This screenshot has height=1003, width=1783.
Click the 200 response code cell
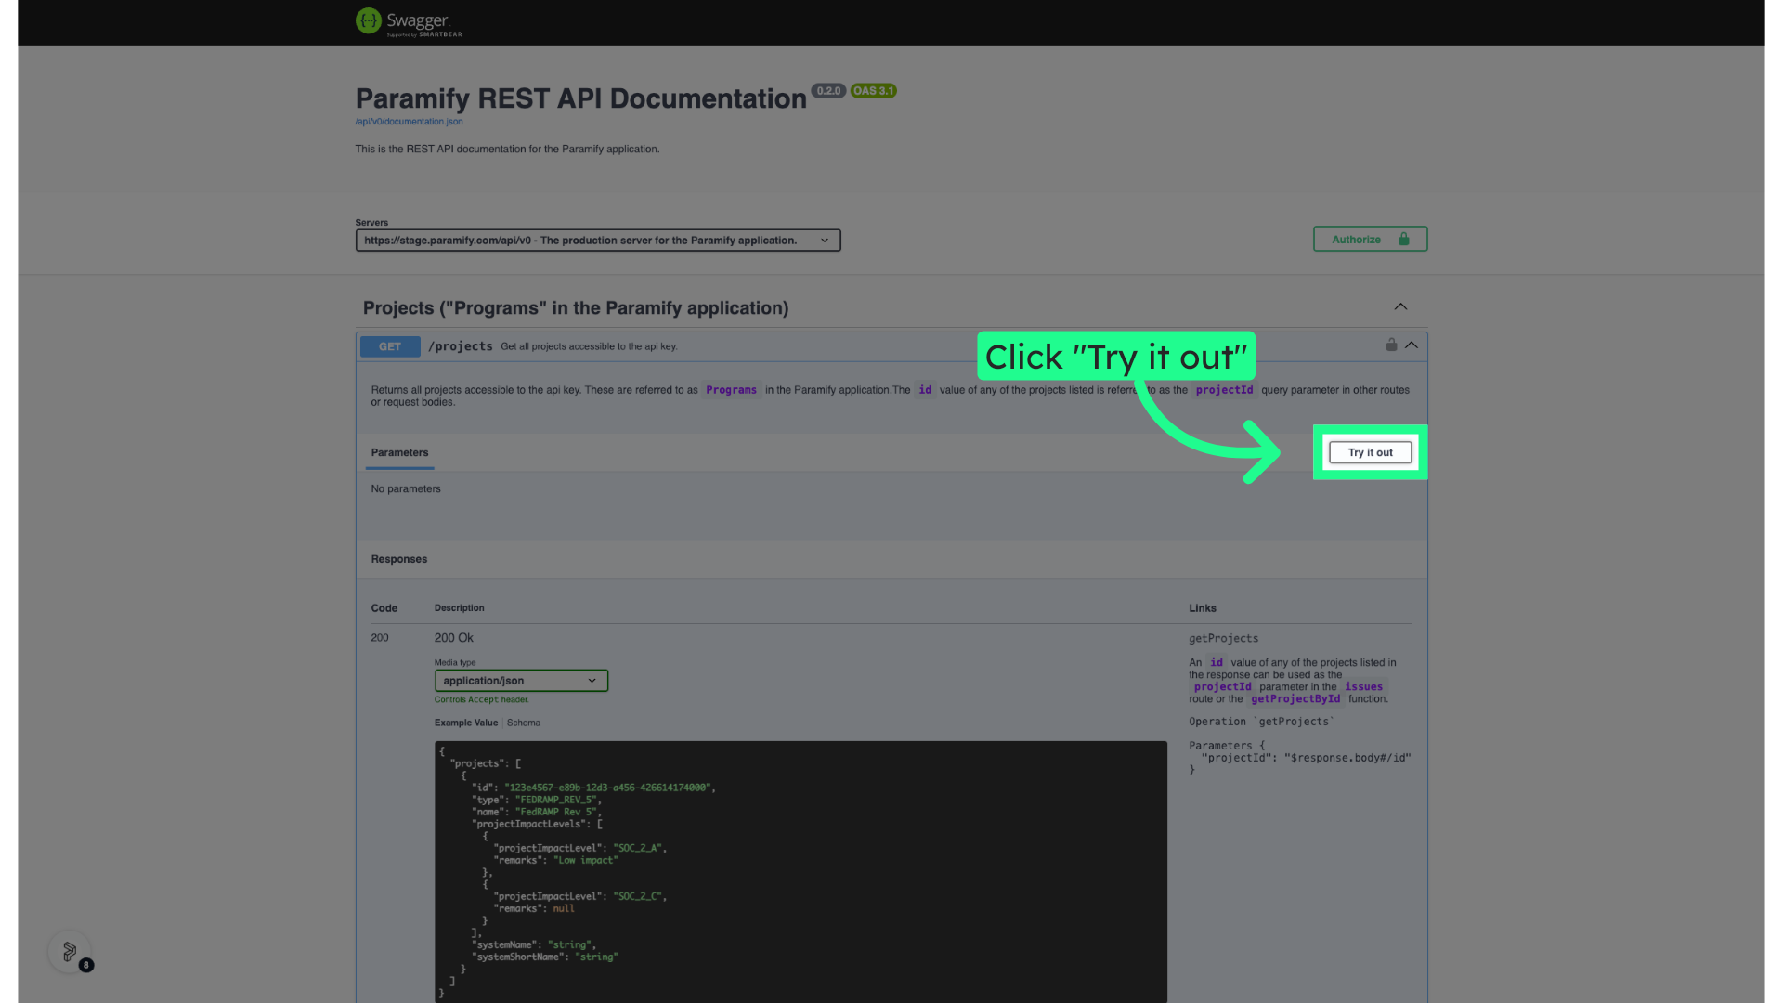tap(380, 638)
